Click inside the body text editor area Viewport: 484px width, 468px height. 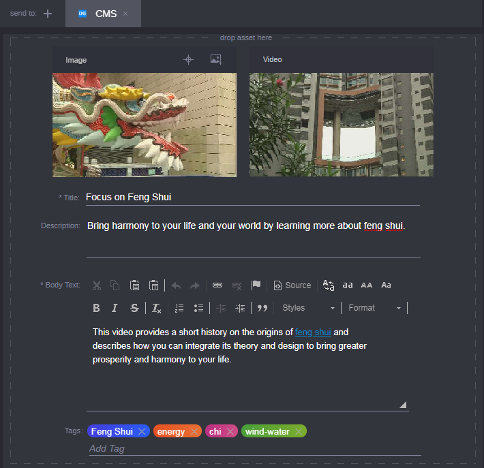click(x=247, y=366)
